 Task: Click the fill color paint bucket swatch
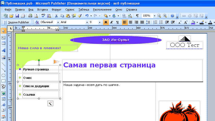(193, 22)
